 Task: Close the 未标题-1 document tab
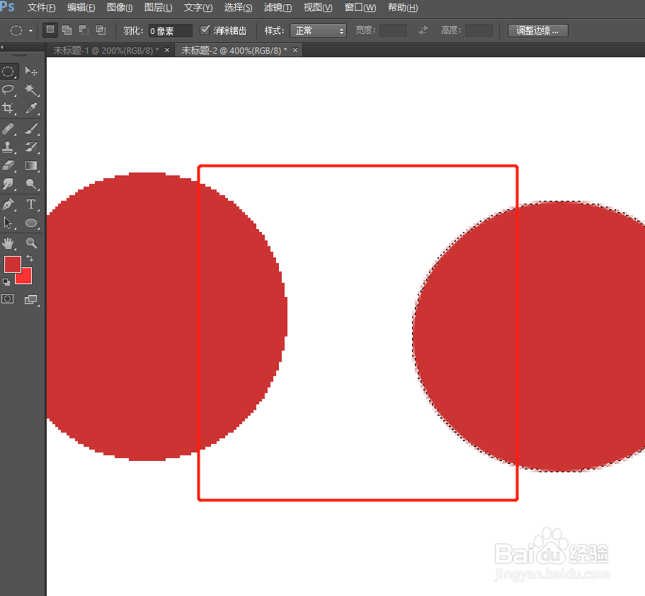point(167,50)
